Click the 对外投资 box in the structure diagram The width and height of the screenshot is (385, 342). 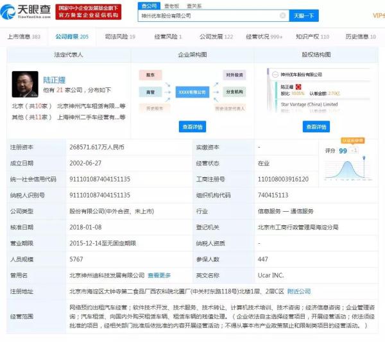tap(234, 75)
